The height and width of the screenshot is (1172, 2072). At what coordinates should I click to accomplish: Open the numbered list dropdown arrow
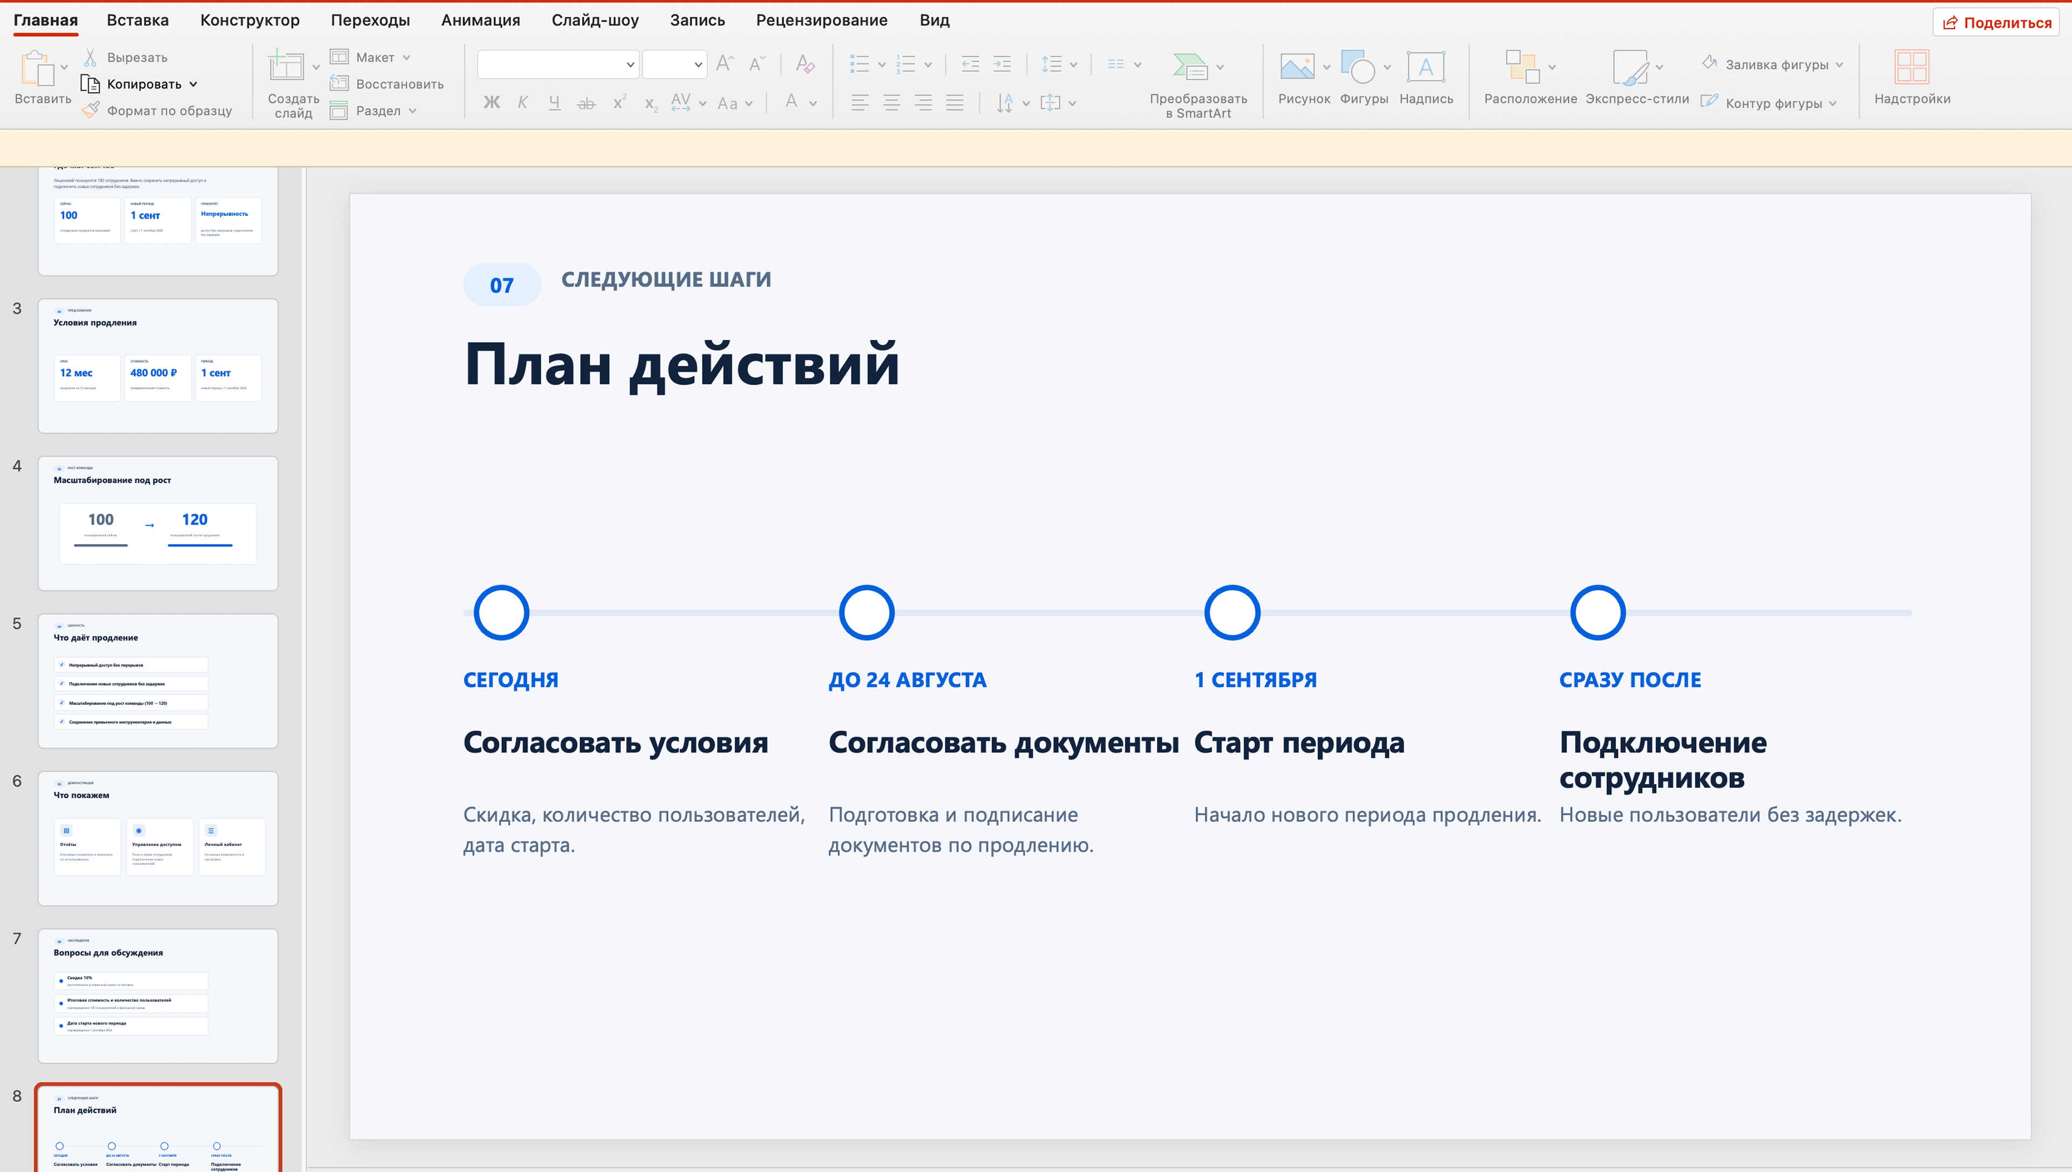pyautogui.click(x=928, y=64)
